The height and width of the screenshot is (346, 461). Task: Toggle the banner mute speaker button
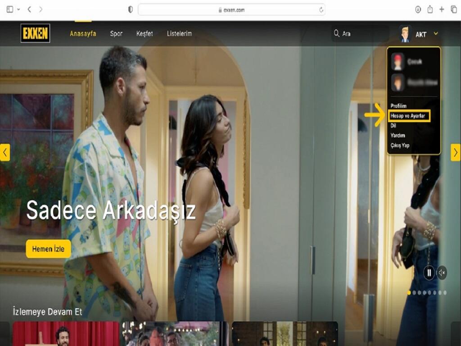tap(442, 273)
